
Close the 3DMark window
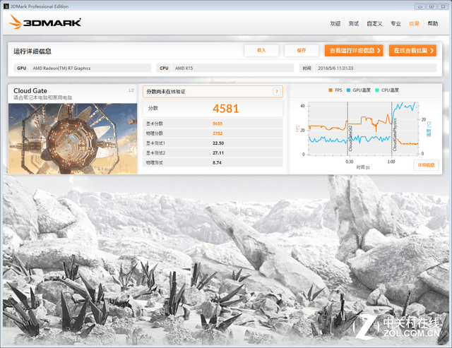tap(443, 6)
